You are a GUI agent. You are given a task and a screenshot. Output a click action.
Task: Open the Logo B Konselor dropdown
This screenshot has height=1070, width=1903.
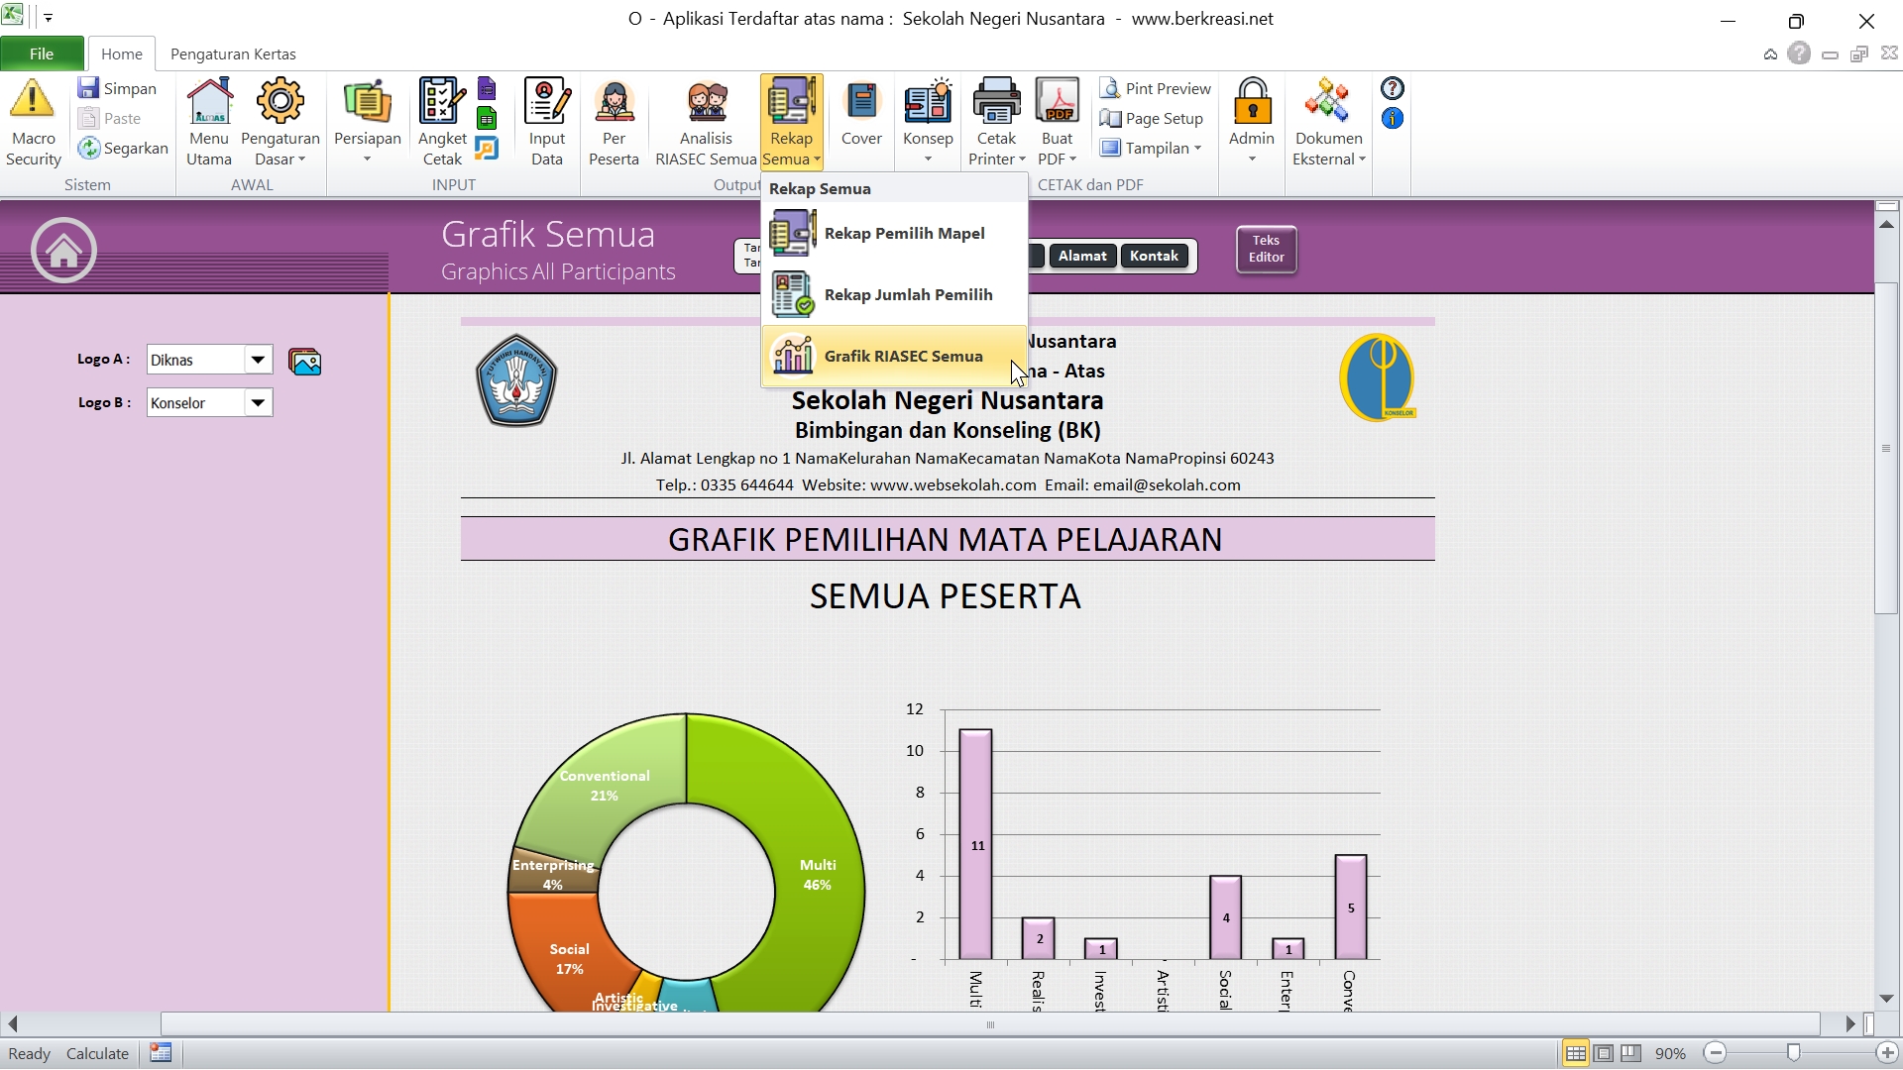pyautogui.click(x=258, y=402)
